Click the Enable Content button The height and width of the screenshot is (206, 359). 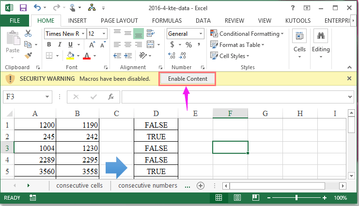(187, 79)
